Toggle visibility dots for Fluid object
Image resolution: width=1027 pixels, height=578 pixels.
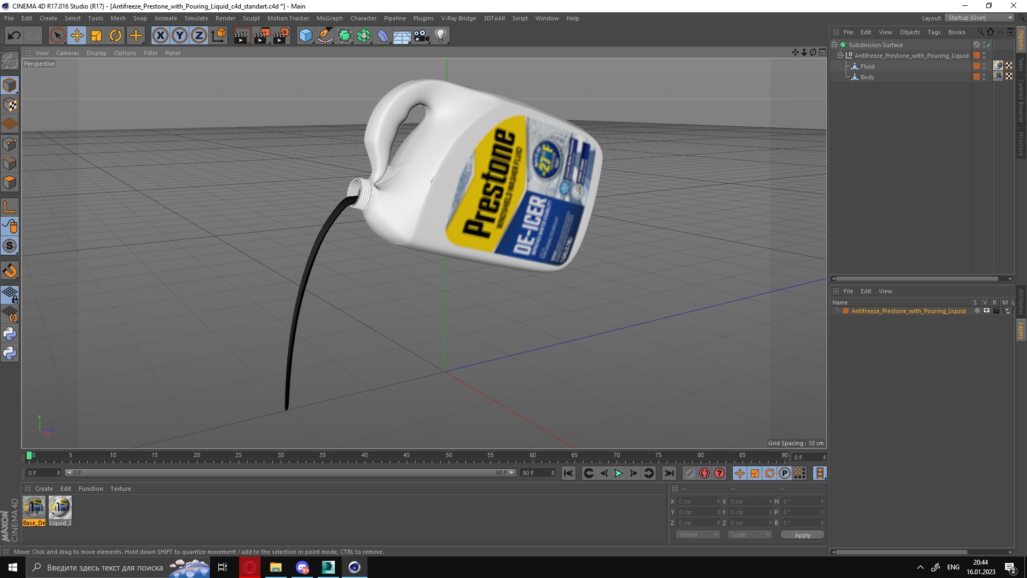[984, 66]
